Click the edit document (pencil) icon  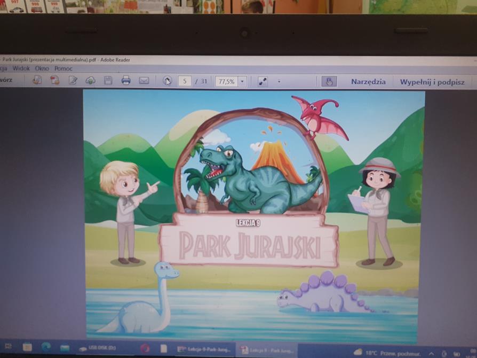(x=73, y=81)
